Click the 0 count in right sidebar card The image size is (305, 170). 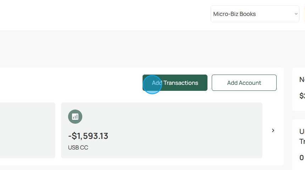(x=301, y=158)
